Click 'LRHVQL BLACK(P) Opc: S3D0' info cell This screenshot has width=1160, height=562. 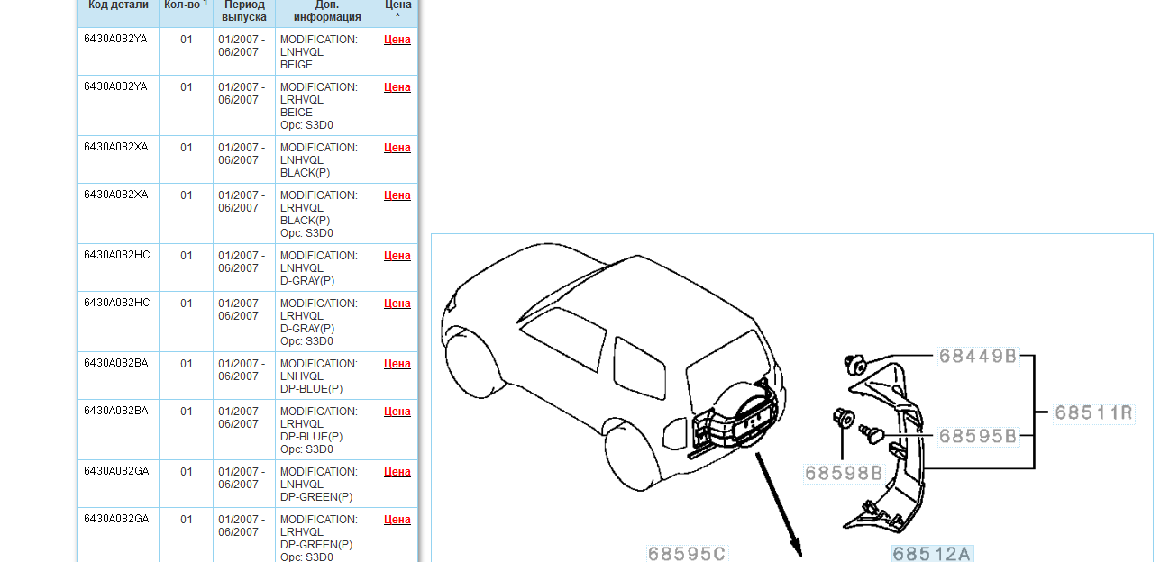point(327,214)
